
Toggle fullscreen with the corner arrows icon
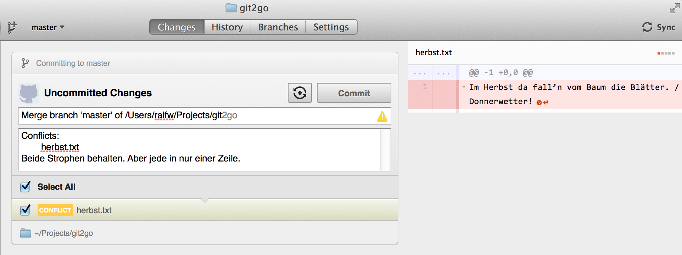675,8
